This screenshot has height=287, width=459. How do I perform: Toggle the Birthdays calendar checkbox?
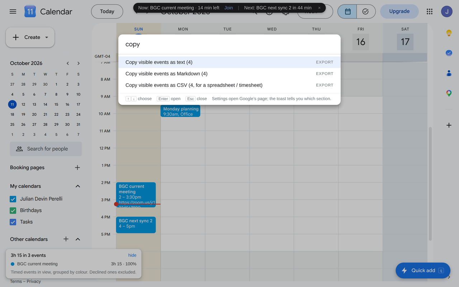point(13,211)
